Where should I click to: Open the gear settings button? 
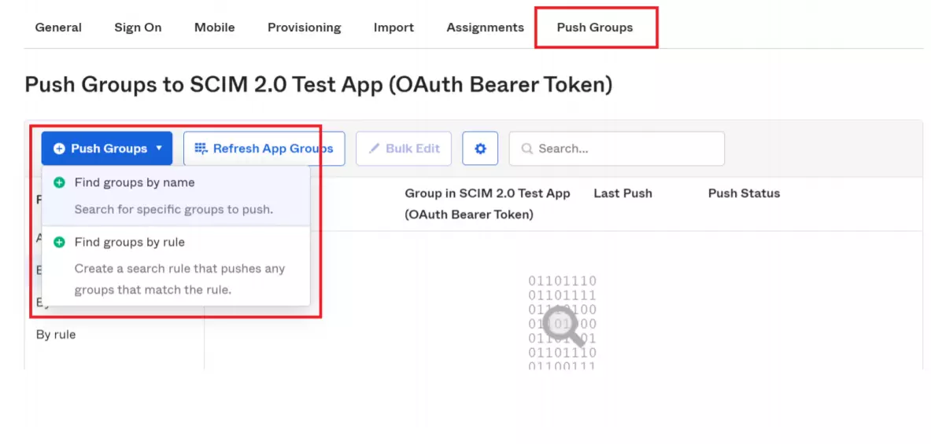pyautogui.click(x=480, y=149)
